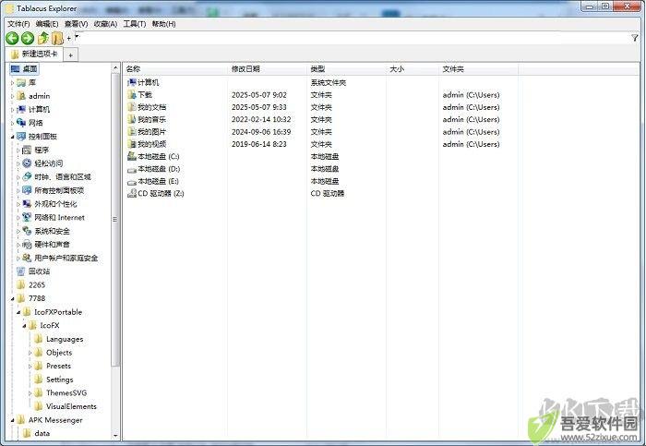Click the 下载 folder icon in list
Screen dimensions: 646x446
(132, 95)
